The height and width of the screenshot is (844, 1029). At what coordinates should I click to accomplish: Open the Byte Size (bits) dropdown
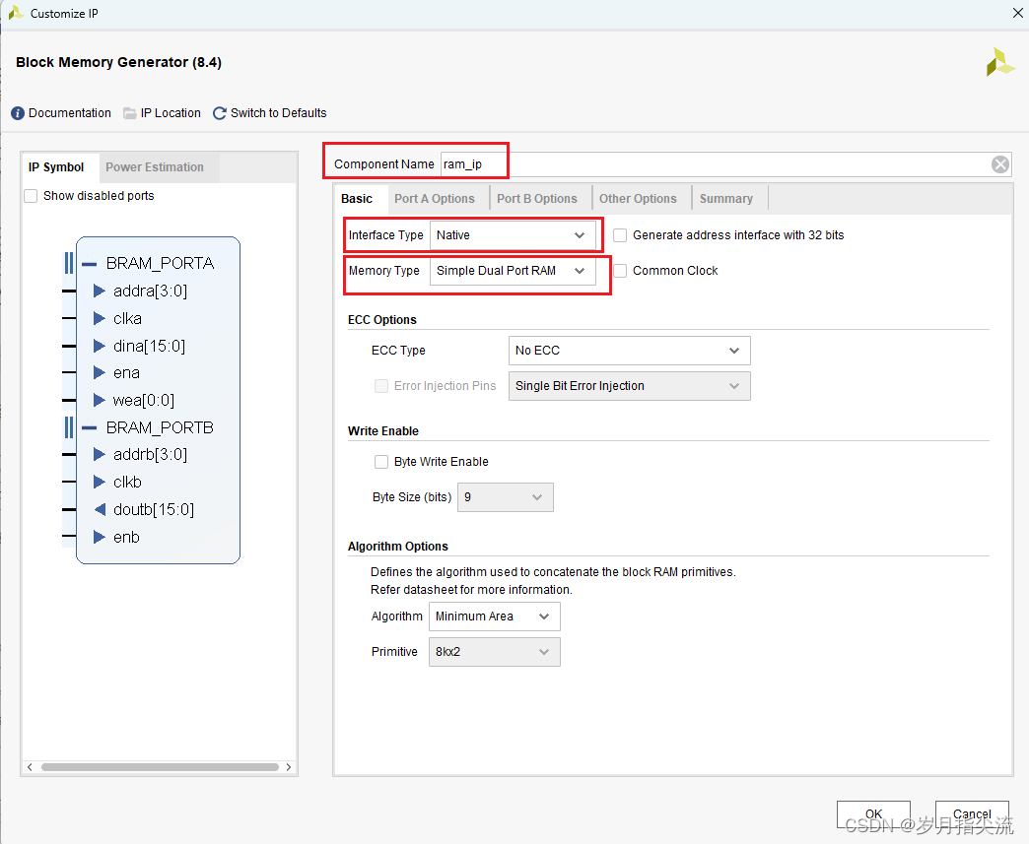click(506, 497)
